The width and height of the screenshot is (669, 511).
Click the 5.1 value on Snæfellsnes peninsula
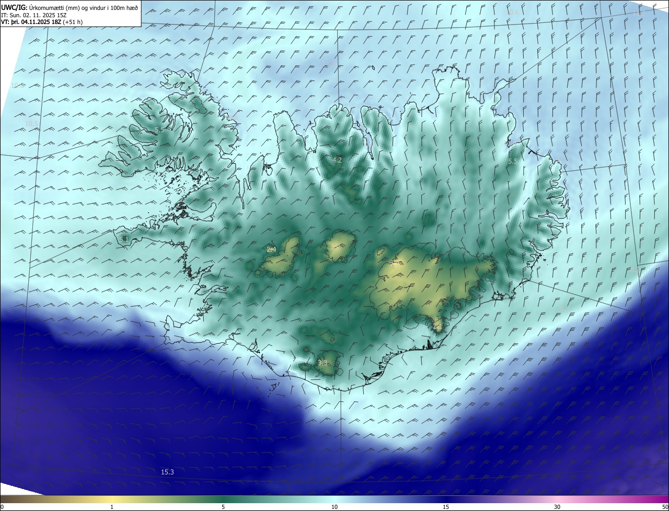click(124, 239)
